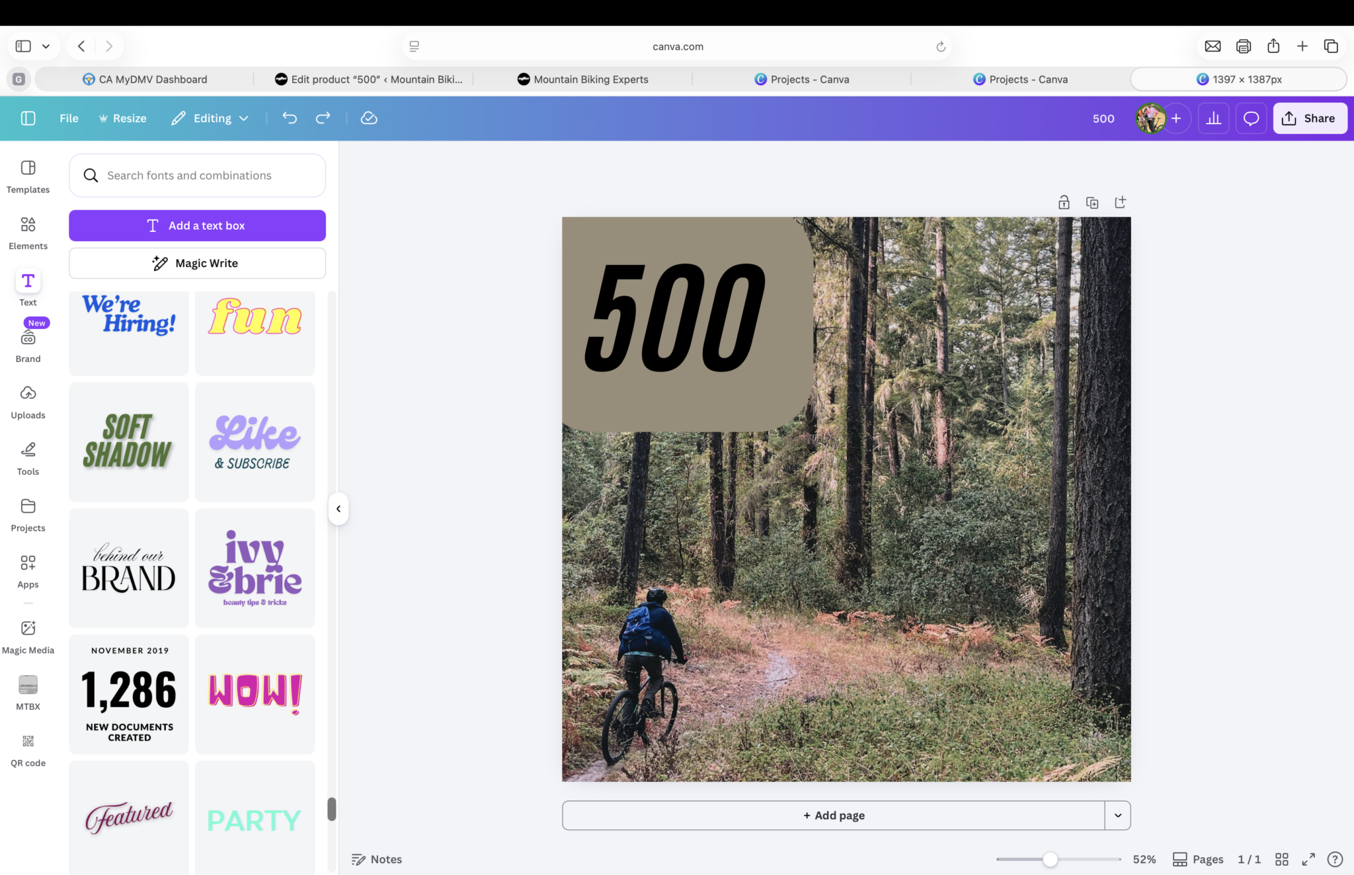Image resolution: width=1354 pixels, height=875 pixels.
Task: Toggle fullscreen presentation mode
Action: pos(1308,859)
